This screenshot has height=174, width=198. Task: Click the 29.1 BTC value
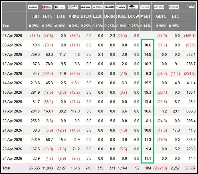176,111
